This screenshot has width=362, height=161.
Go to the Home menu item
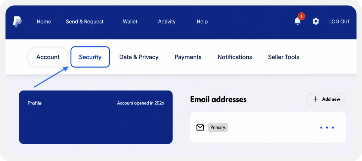click(44, 22)
